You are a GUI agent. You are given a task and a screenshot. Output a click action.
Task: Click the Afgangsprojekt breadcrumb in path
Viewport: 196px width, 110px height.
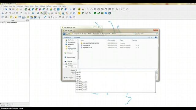106,34
